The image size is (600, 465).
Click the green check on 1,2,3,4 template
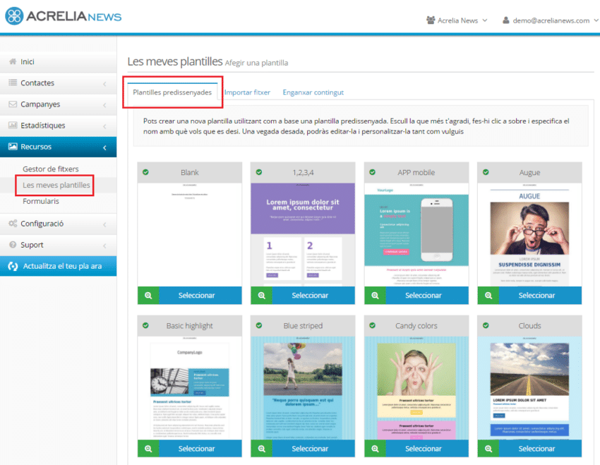tap(259, 172)
